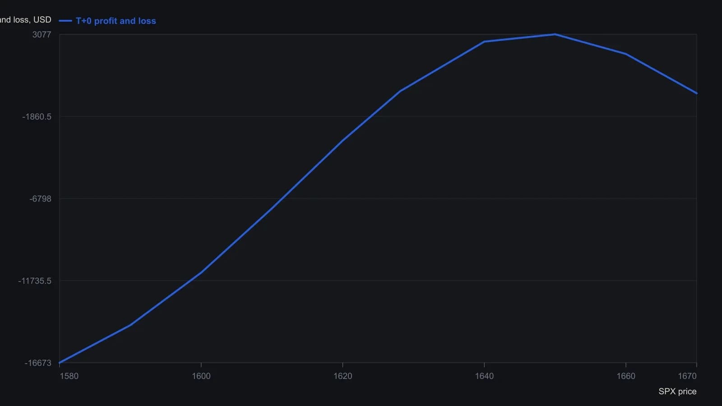The height and width of the screenshot is (406, 722).
Task: Click the x-axis label '1580'
Action: (69, 376)
